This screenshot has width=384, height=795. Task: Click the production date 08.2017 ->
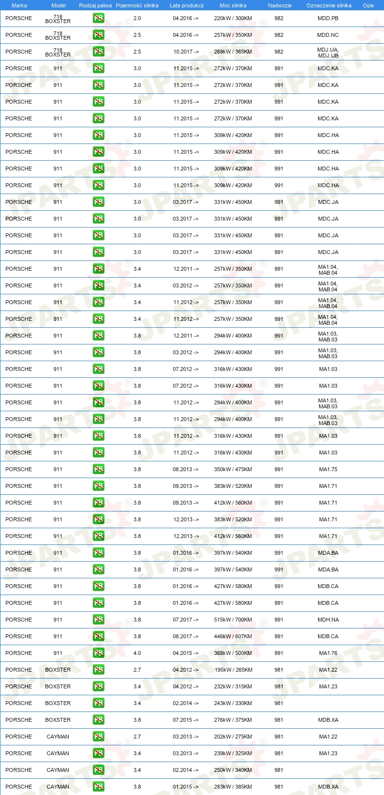coord(186,636)
